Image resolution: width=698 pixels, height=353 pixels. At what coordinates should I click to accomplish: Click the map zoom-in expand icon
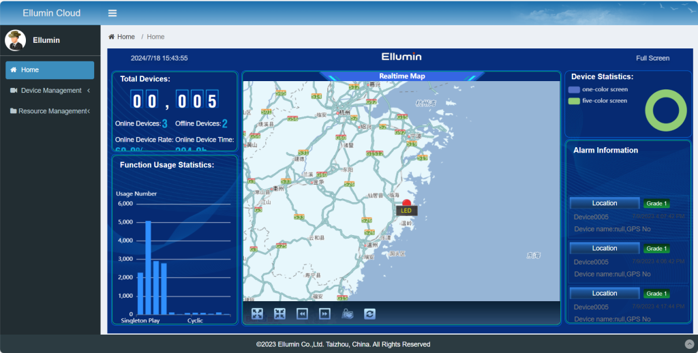tap(257, 313)
